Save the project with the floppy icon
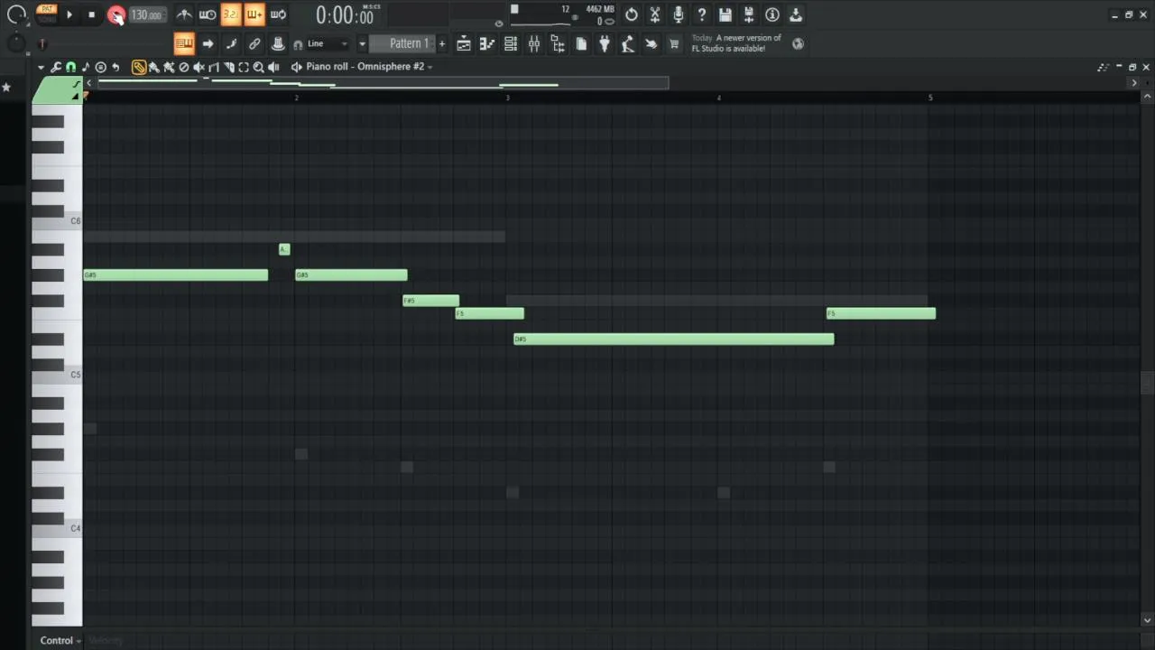1155x650 pixels. [x=725, y=14]
